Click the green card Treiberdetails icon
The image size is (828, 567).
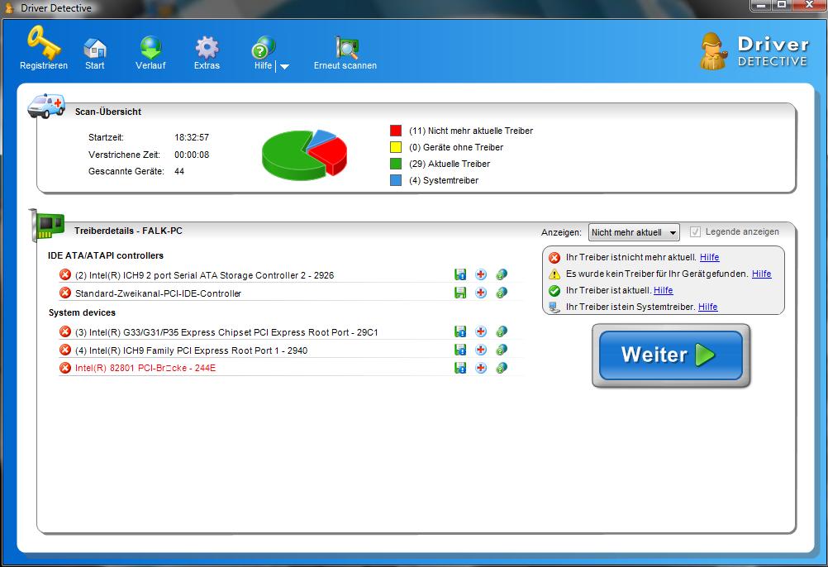47,225
